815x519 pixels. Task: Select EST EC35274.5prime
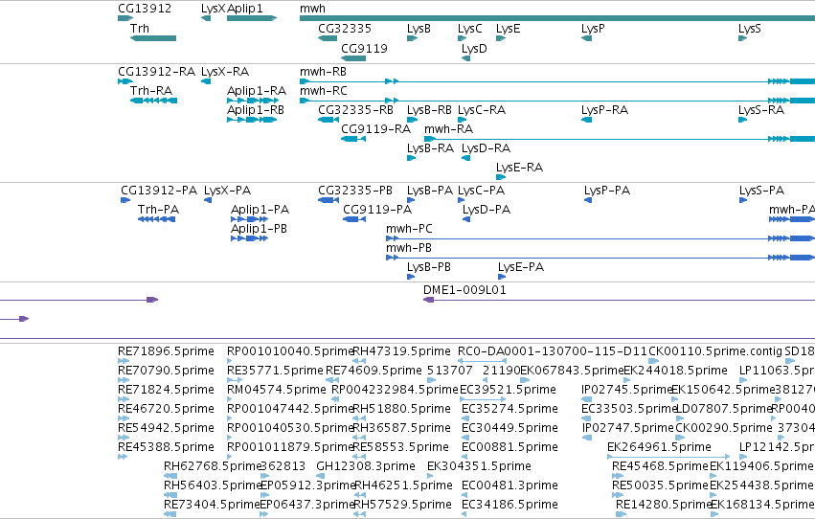464,418
